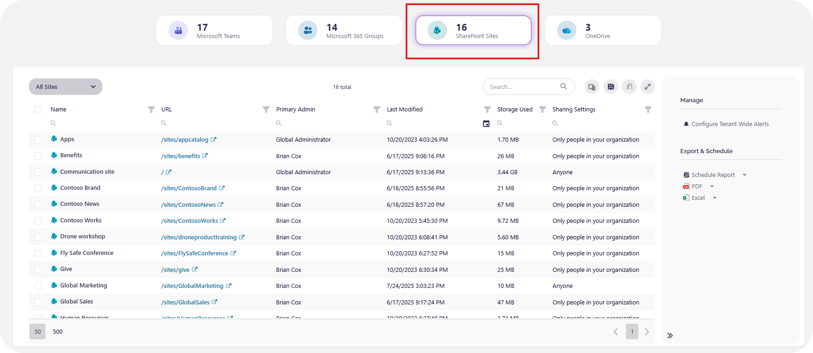Check the Contoso Works row checkbox

[38, 221]
